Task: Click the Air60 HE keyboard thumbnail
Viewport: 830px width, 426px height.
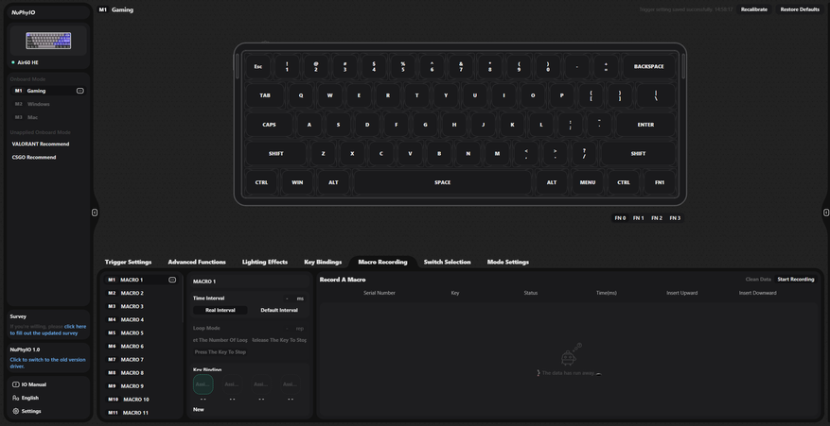Action: pos(48,41)
